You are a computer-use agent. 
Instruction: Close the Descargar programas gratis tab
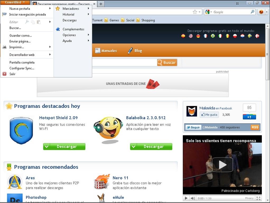tap(94, 4)
